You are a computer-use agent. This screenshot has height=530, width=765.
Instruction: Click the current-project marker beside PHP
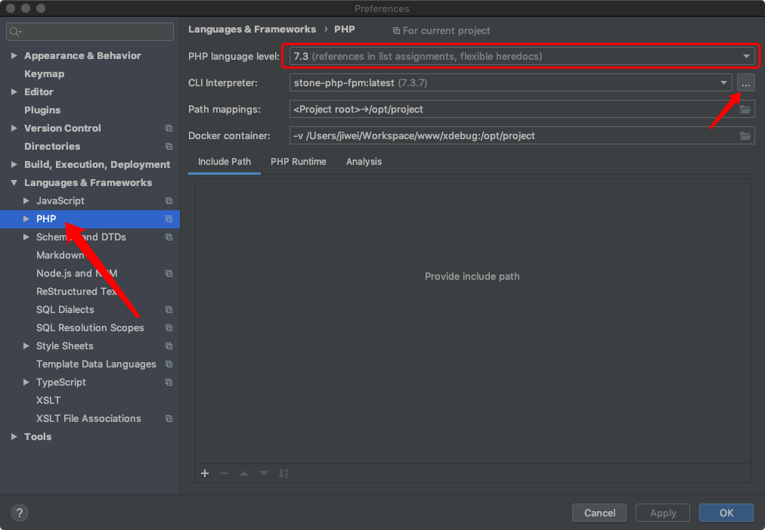[395, 30]
